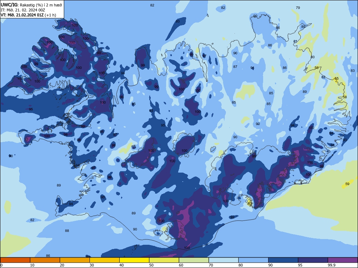Viewport: 358px width, 268px height.
Task: Click the legend tick label '30'
Action: (92, 265)
